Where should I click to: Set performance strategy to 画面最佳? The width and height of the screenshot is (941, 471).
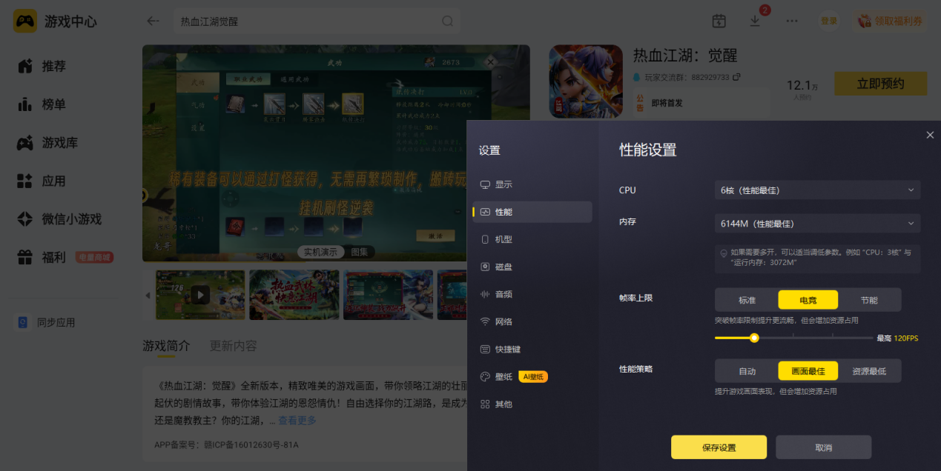(x=808, y=371)
